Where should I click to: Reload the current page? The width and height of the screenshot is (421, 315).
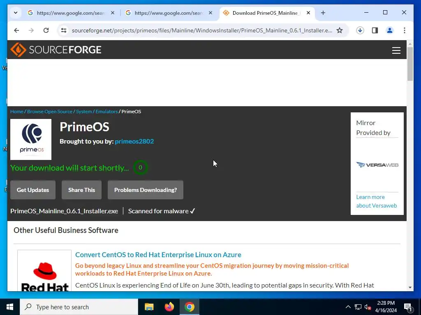click(x=46, y=30)
